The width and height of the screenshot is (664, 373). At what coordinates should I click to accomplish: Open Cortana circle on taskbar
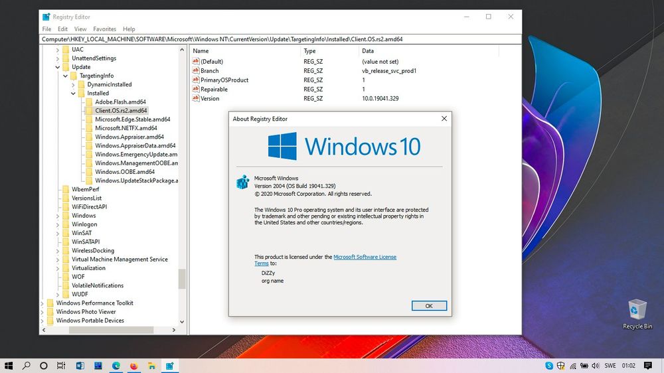[x=44, y=366]
